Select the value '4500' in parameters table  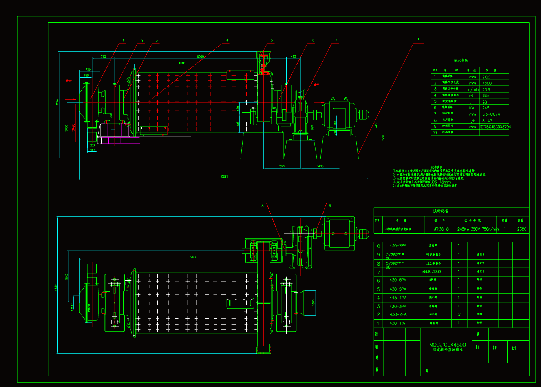[487, 83]
